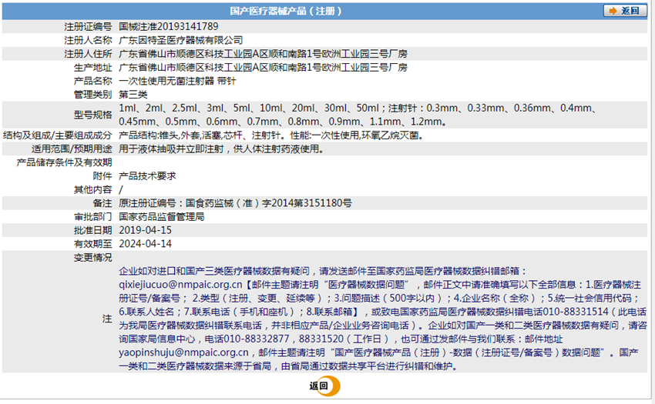Image resolution: width=655 pixels, height=404 pixels.
Task: Click email address yaopinshuju@nmpaic.org.cn
Action: click(184, 352)
